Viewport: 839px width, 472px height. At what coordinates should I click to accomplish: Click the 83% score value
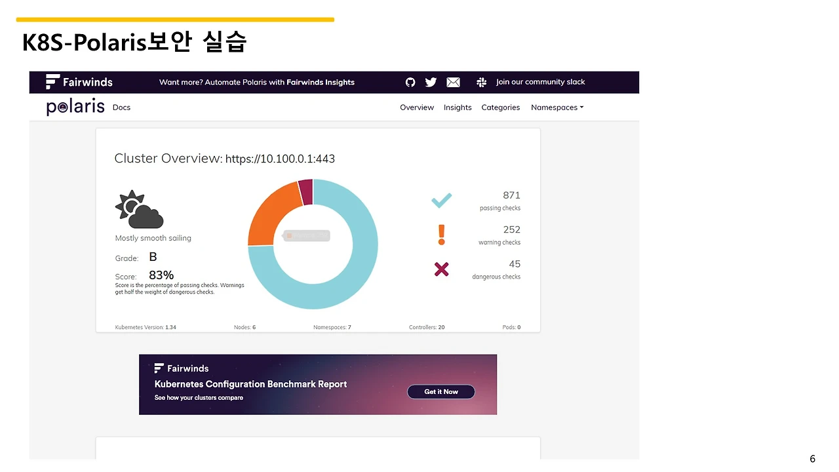pos(161,275)
